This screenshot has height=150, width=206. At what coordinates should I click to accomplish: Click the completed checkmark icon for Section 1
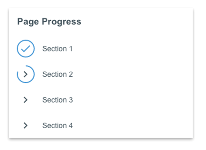click(26, 49)
